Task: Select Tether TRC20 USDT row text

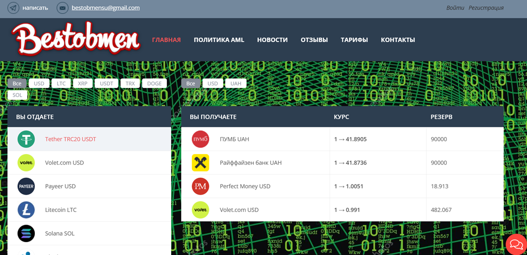Action: click(x=71, y=139)
